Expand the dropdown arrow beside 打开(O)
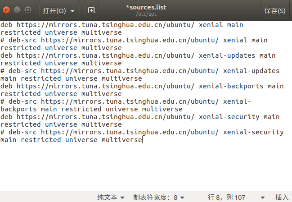This screenshot has width=292, height=202. click(72, 11)
